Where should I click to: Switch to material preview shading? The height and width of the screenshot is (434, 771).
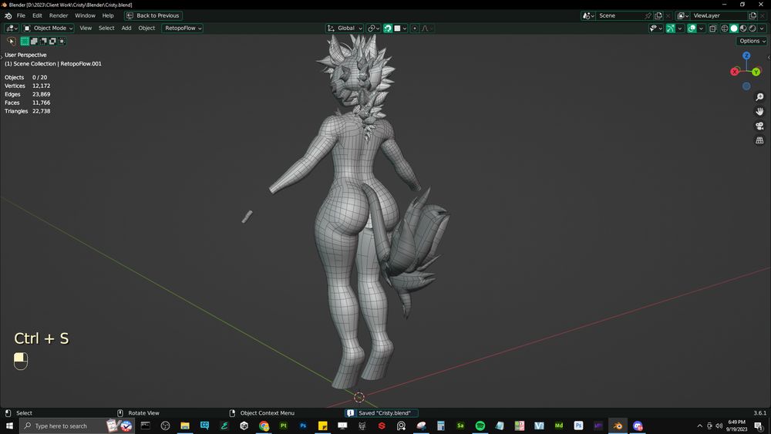click(x=743, y=29)
